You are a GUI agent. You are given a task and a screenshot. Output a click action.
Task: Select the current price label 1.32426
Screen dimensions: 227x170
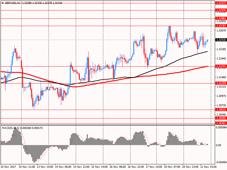[221, 40]
